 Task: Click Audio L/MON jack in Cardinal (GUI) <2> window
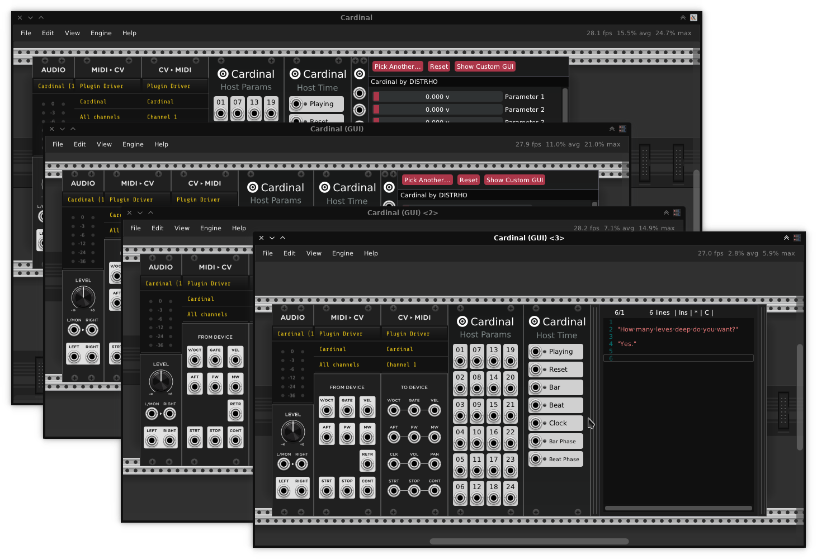pos(152,414)
